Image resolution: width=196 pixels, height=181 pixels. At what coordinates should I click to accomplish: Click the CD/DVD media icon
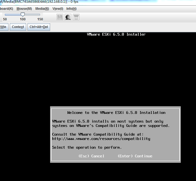coord(68,17)
